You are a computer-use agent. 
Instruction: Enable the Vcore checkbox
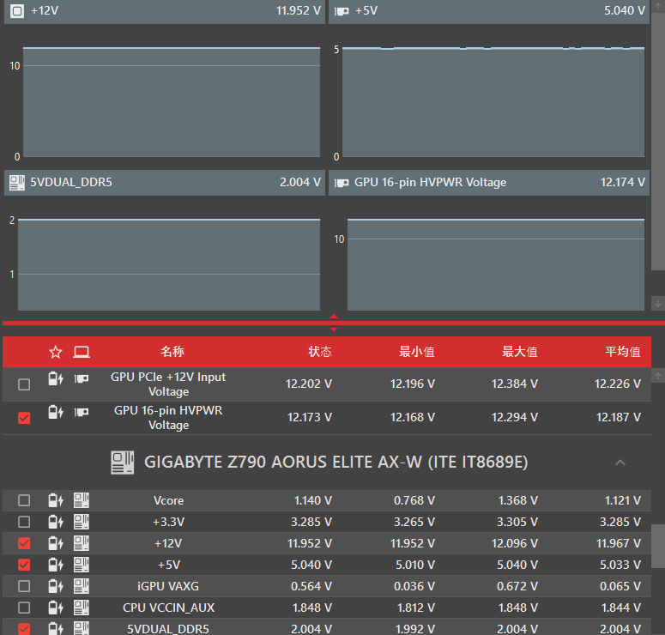[x=24, y=500]
